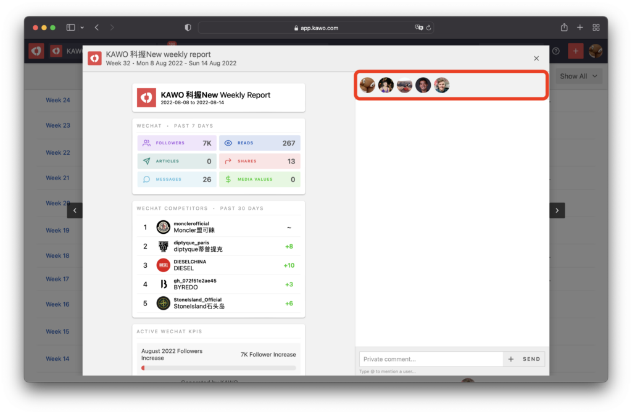This screenshot has width=632, height=414.
Task: Click the fifth viewer avatar in the row
Action: tap(441, 85)
